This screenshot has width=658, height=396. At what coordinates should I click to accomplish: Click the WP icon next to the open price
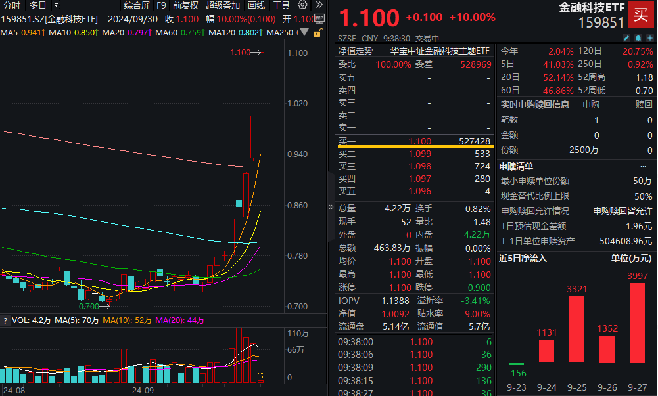coord(319,18)
